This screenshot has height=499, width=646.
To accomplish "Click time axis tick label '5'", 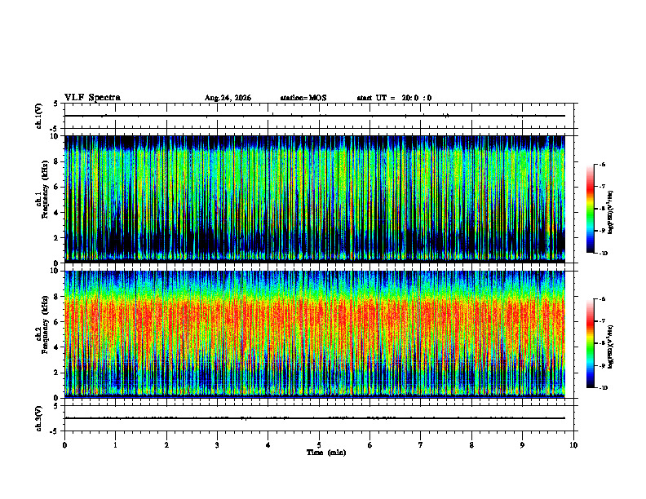I will (x=319, y=445).
